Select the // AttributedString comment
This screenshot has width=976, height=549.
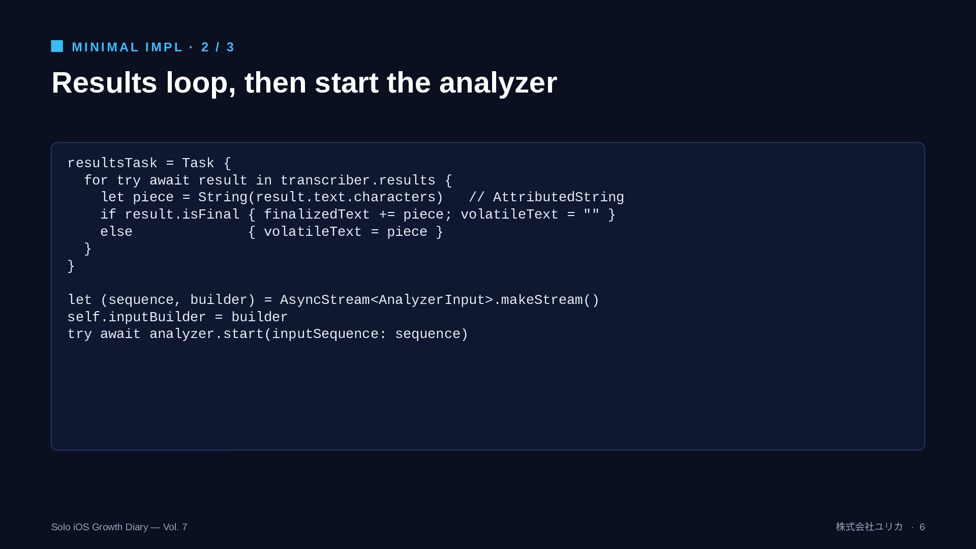546,197
